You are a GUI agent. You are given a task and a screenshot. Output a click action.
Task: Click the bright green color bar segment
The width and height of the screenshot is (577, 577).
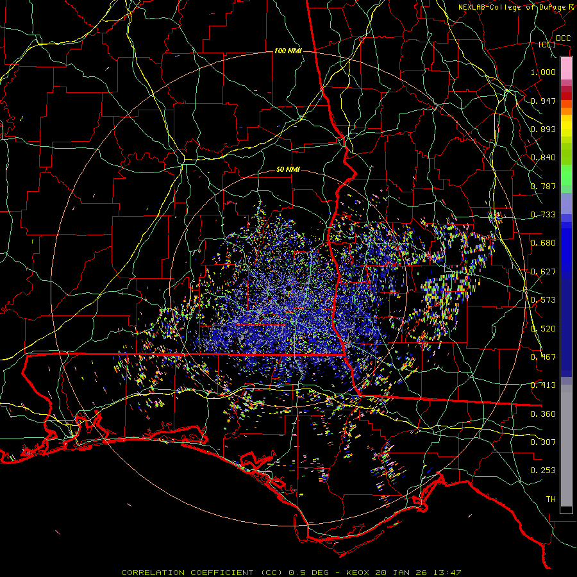566,175
